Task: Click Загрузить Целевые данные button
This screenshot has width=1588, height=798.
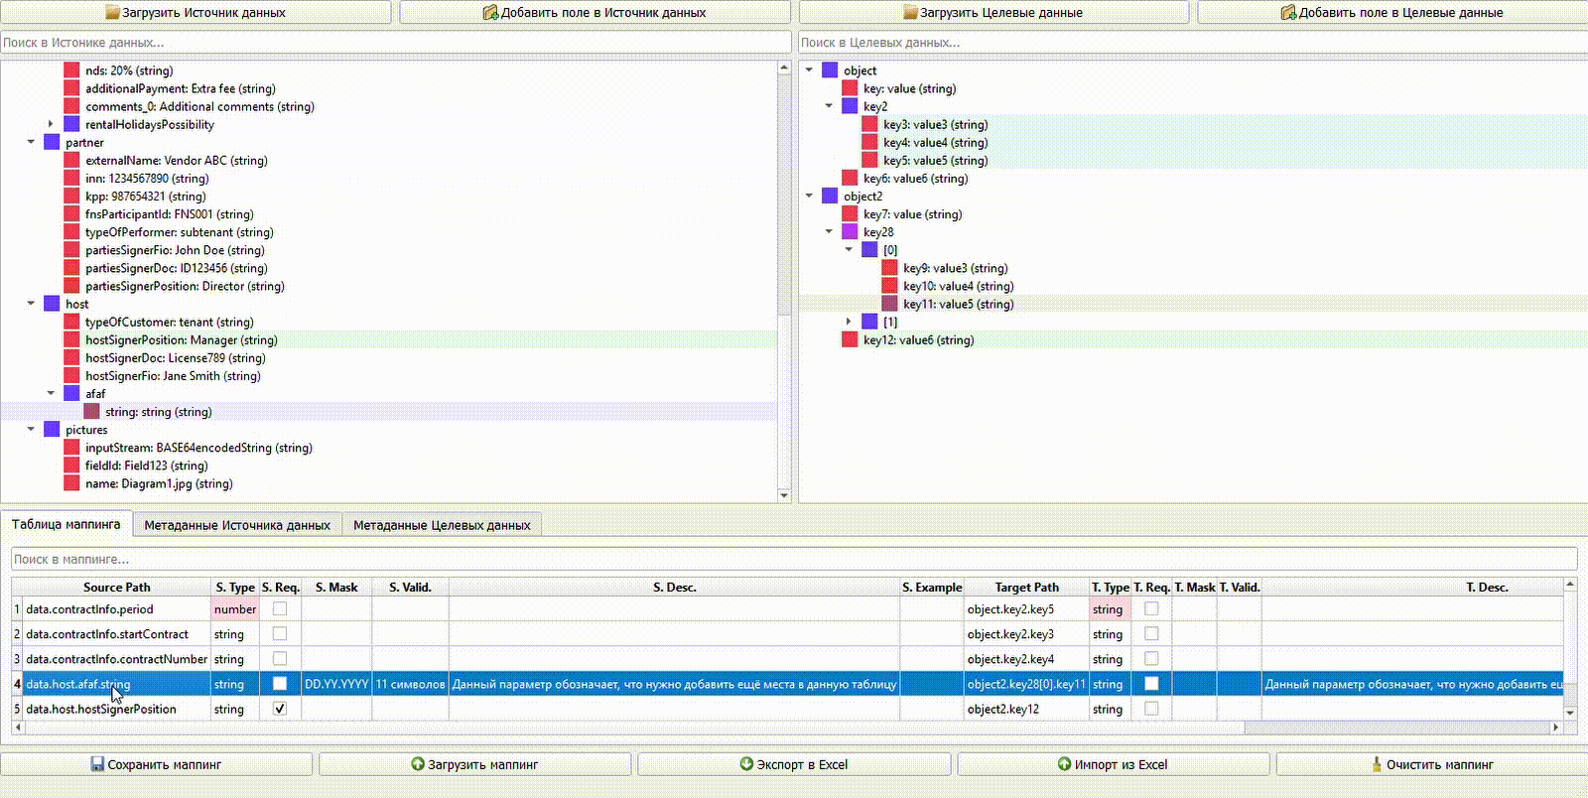Action: [x=993, y=13]
